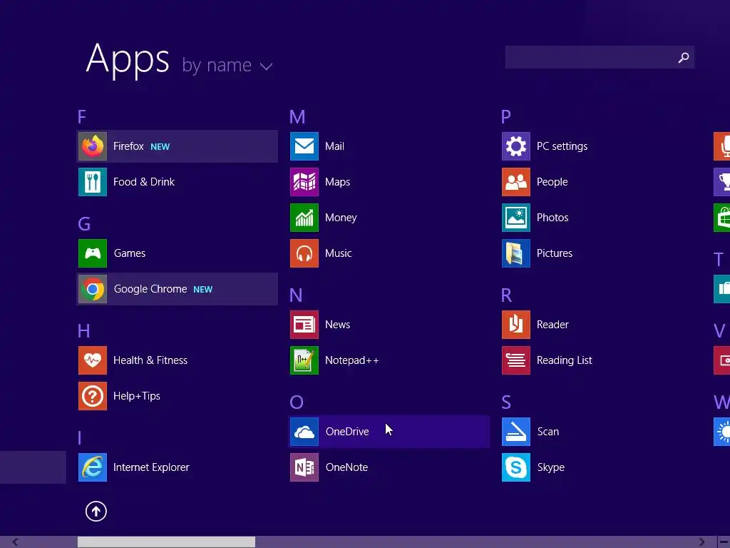Launch Internet Explorer icon

92,467
